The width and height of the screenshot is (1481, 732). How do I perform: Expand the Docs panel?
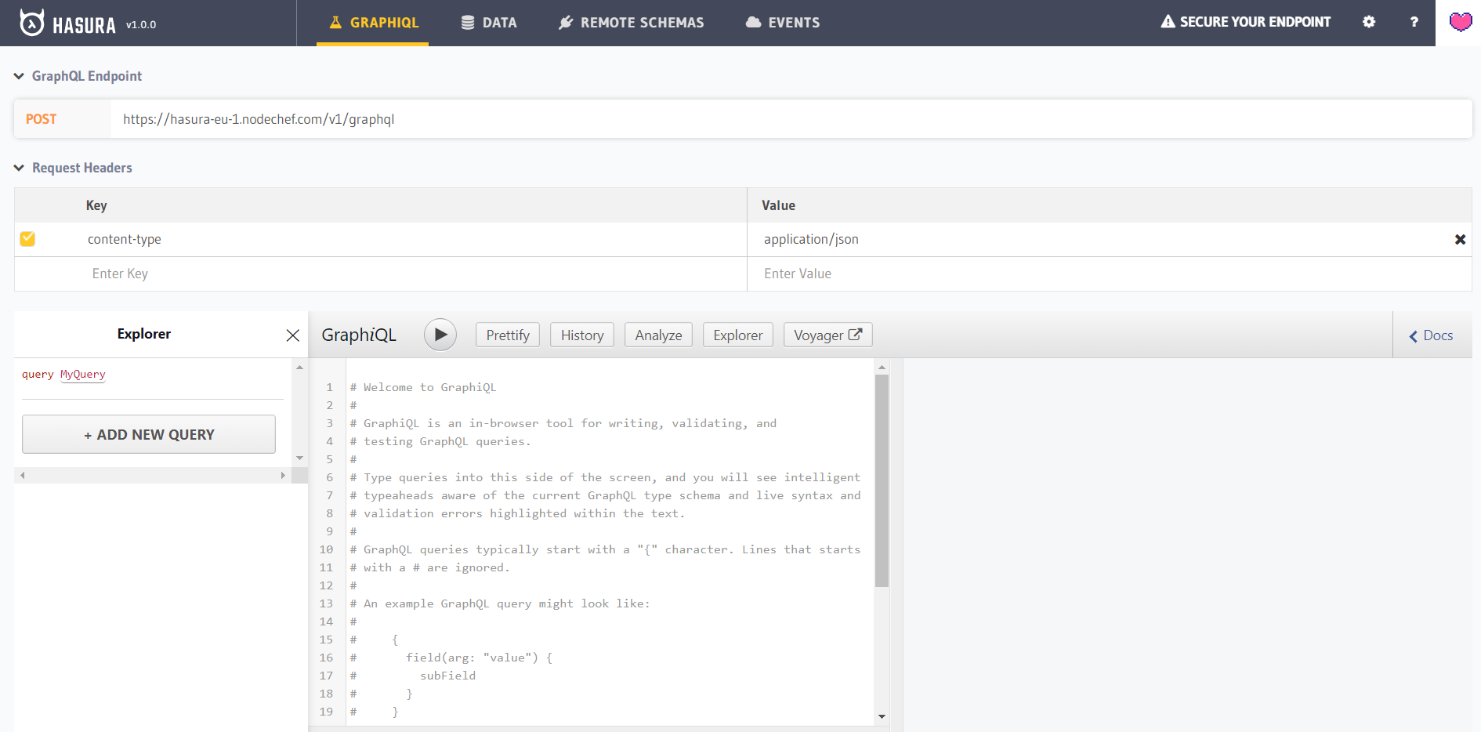pyautogui.click(x=1432, y=335)
